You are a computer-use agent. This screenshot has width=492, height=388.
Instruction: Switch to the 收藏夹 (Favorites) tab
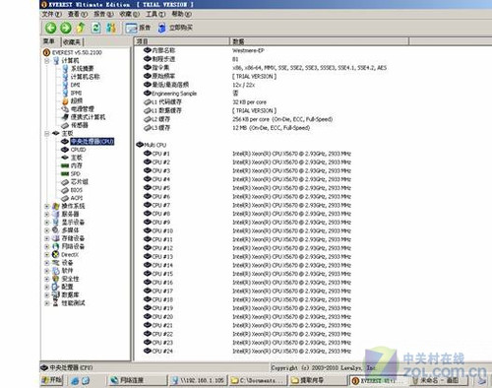pyautogui.click(x=72, y=42)
